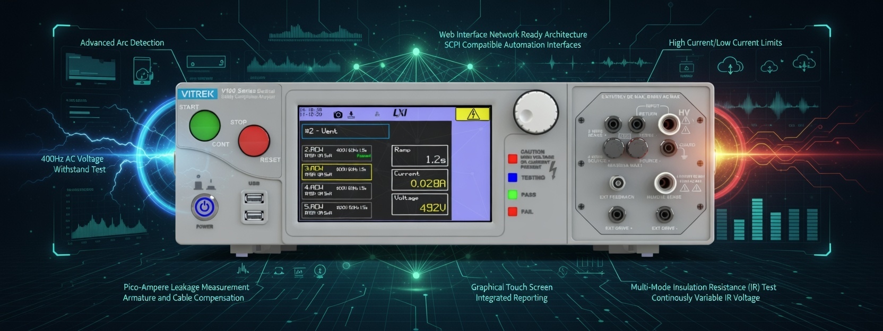This screenshot has width=883, height=331.
Task: Tap the network status icon on display
Action: 377,114
